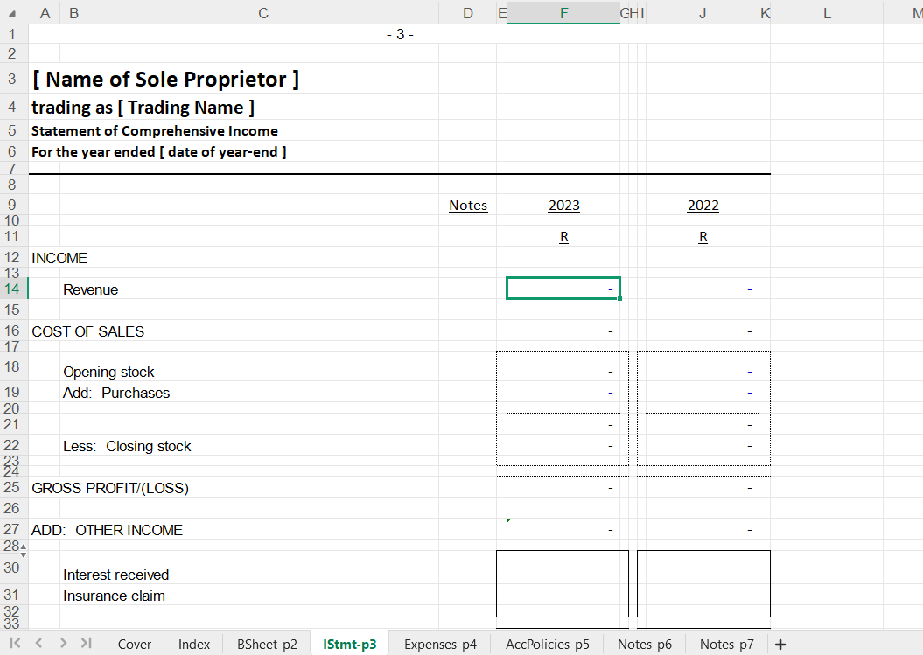Screen dimensions: 923x655
Task: Click the add new sheet plus icon
Action: (x=780, y=645)
